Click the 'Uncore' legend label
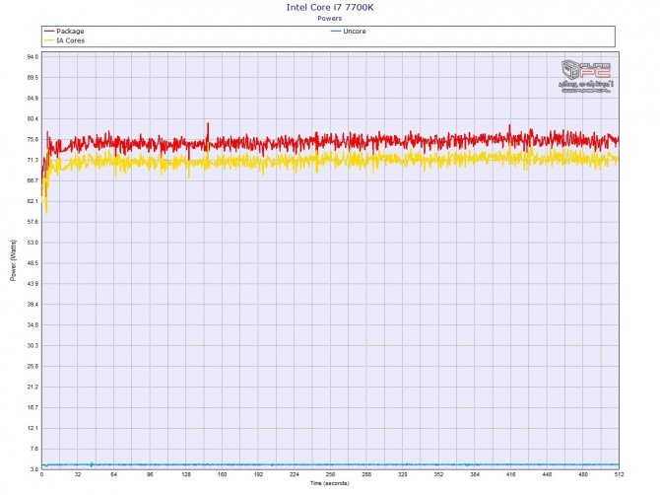Screen dimensions: 660x495 tap(355, 32)
